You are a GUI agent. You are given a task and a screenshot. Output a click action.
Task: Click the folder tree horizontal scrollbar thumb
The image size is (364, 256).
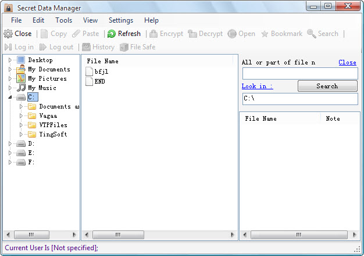coord(31,235)
